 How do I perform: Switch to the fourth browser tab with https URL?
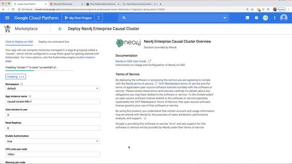pos(138,4)
